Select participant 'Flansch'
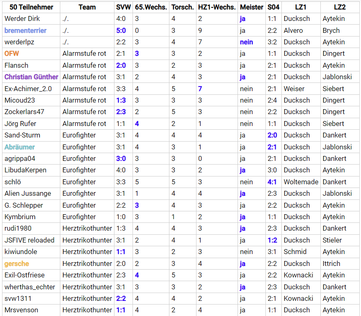 (16, 65)
